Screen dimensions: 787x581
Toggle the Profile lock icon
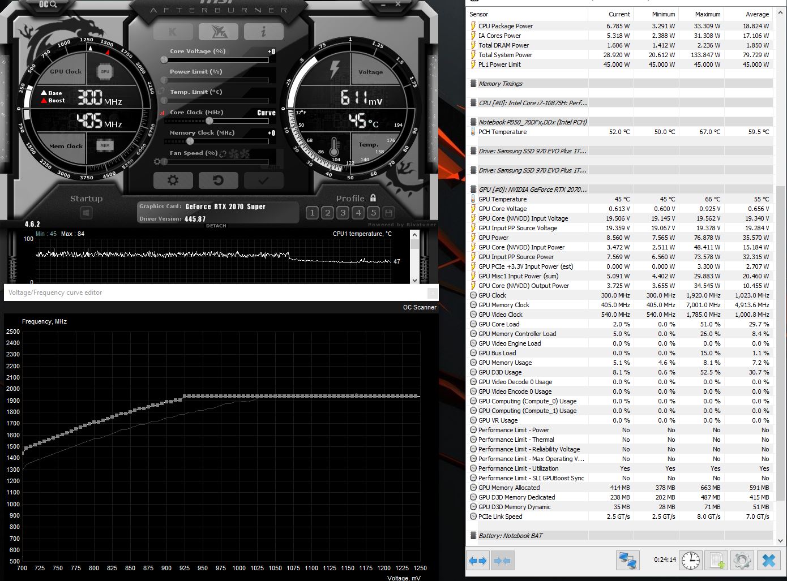[x=373, y=198]
